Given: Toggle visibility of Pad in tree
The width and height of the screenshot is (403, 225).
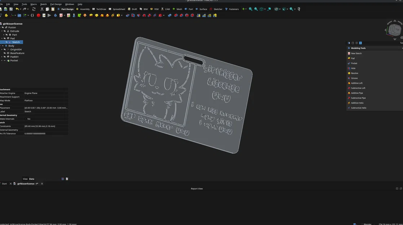Looking at the screenshot, I should click(x=5, y=39).
